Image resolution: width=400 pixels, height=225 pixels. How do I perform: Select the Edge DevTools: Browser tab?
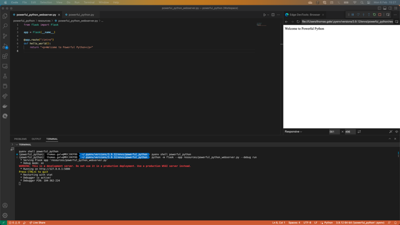(304, 15)
